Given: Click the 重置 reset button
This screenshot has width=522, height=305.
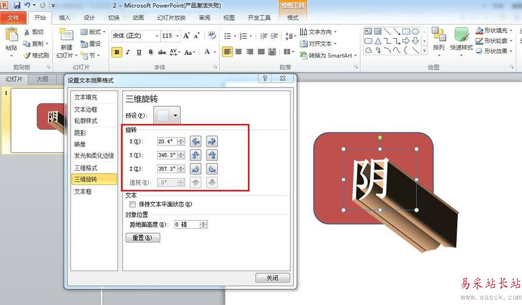Looking at the screenshot, I should click(x=143, y=237).
